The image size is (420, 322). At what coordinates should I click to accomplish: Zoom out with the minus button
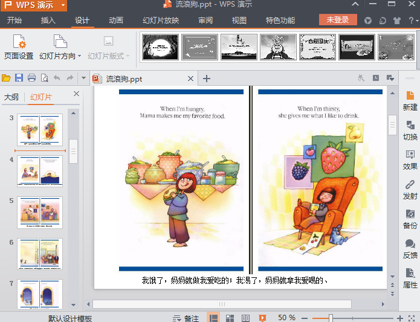click(x=305, y=318)
